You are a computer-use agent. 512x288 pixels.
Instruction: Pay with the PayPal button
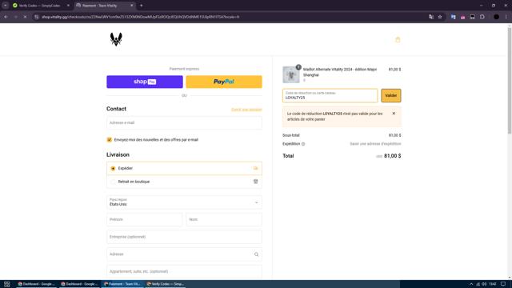224,82
